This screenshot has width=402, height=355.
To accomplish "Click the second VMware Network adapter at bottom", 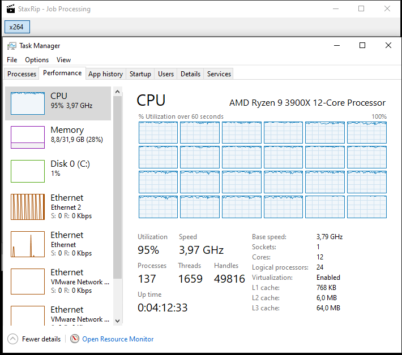I will point(80,319).
